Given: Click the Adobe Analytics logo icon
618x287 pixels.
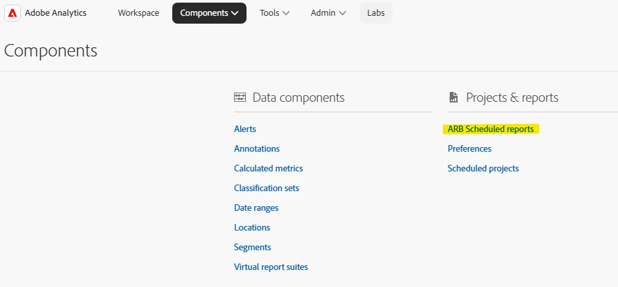Looking at the screenshot, I should [13, 13].
